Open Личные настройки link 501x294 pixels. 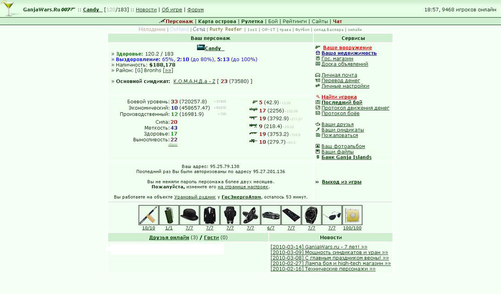[x=345, y=86]
